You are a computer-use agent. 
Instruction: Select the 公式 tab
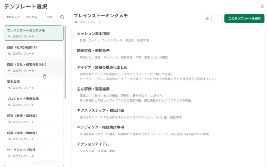[50, 17]
